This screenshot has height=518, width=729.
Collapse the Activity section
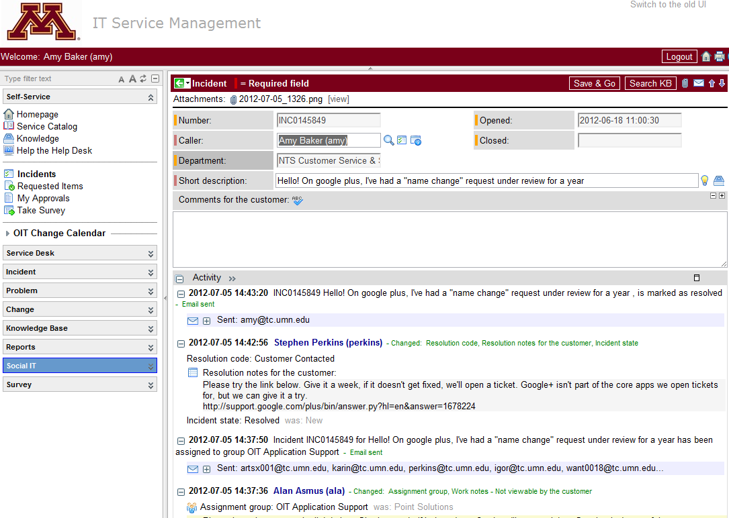(x=179, y=278)
